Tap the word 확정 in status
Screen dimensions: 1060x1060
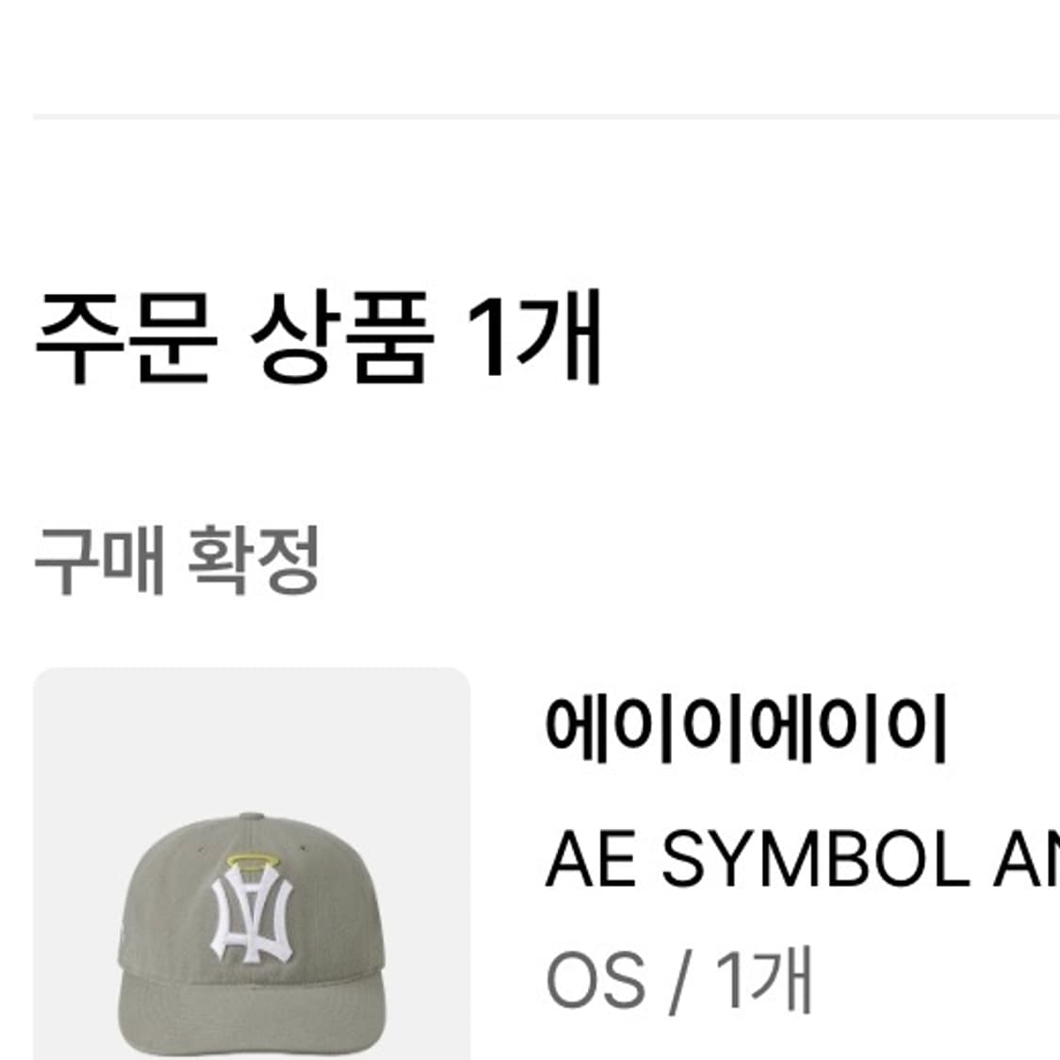tap(253, 561)
